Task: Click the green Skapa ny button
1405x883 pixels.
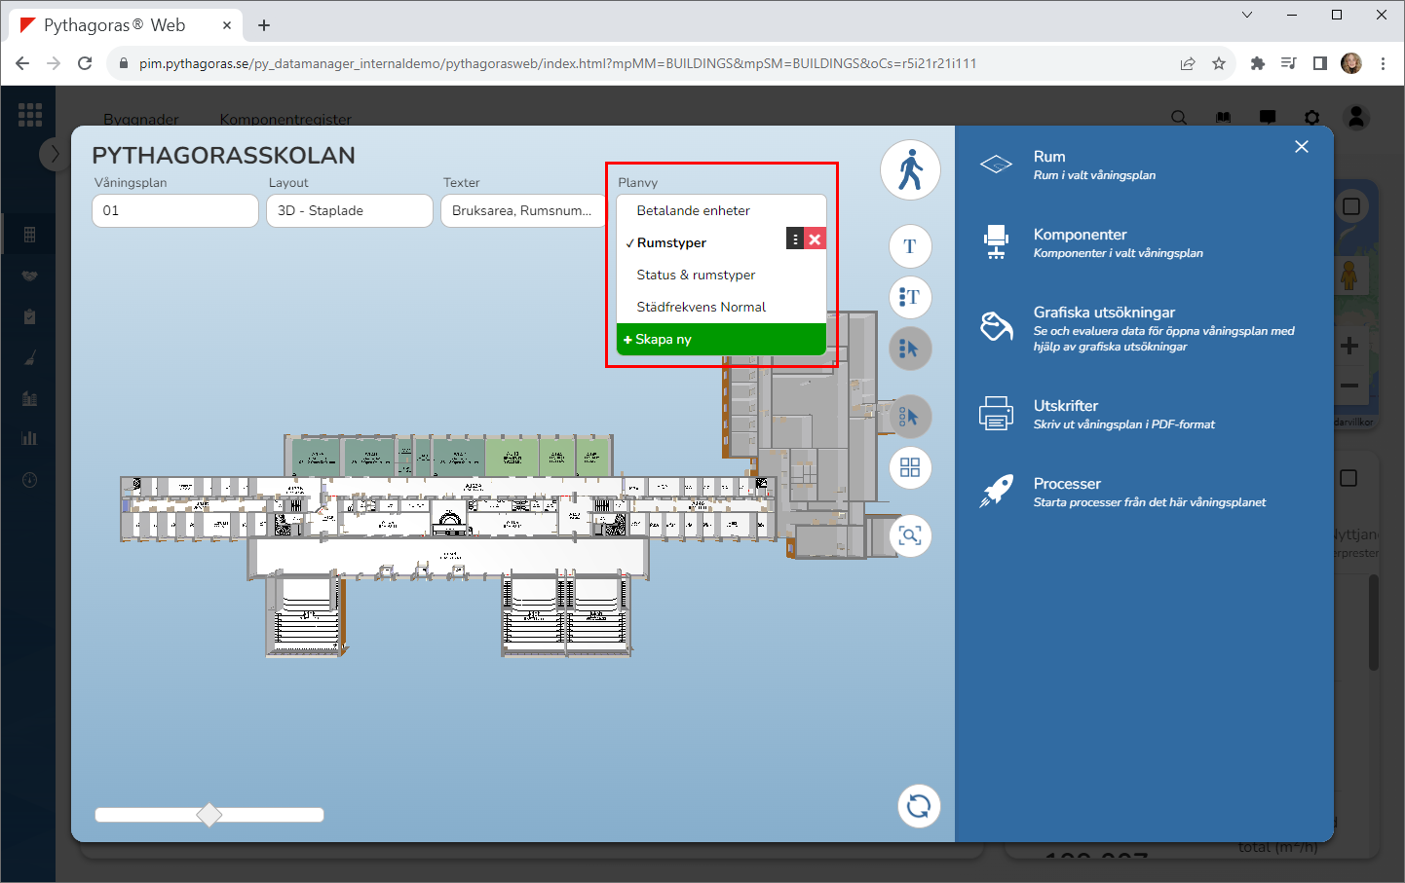Action: coord(721,340)
